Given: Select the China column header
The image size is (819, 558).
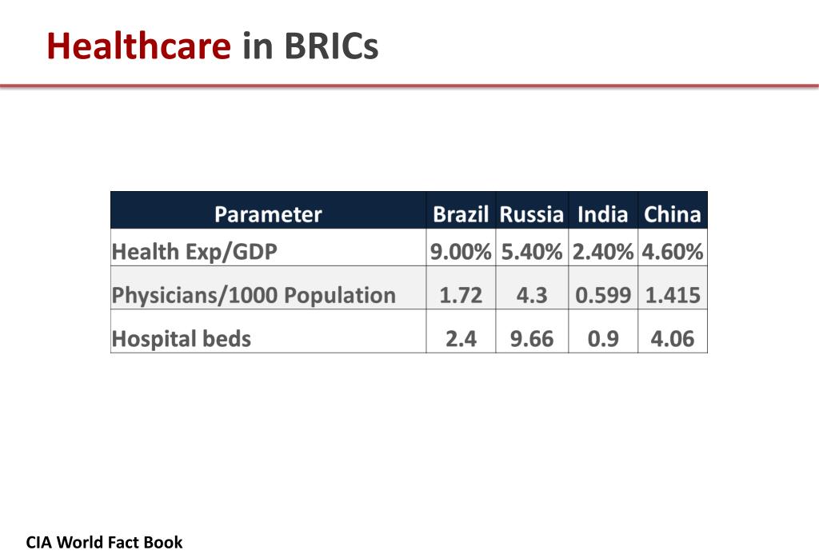Looking at the screenshot, I should click(x=673, y=210).
